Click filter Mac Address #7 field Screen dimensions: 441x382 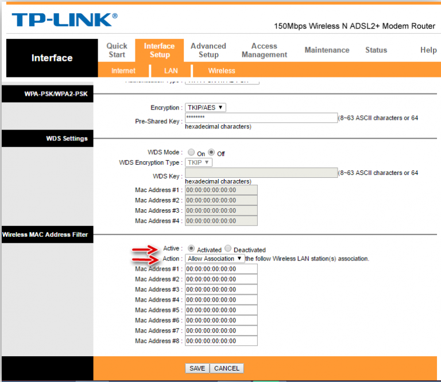click(221, 330)
